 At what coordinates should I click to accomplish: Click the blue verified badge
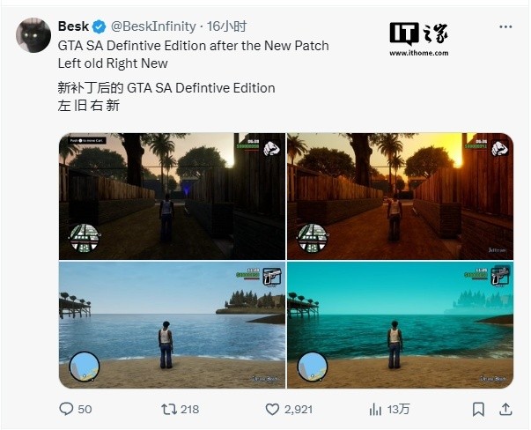point(100,26)
